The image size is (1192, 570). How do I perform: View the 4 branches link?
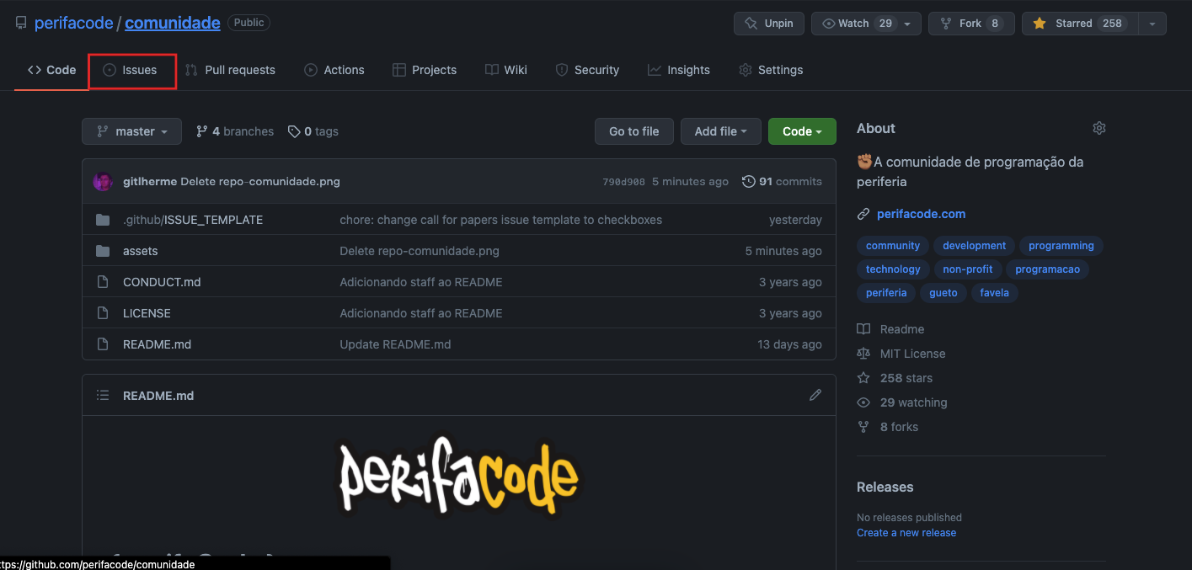tap(235, 131)
